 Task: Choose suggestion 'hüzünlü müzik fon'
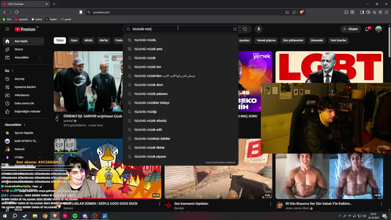(181, 67)
